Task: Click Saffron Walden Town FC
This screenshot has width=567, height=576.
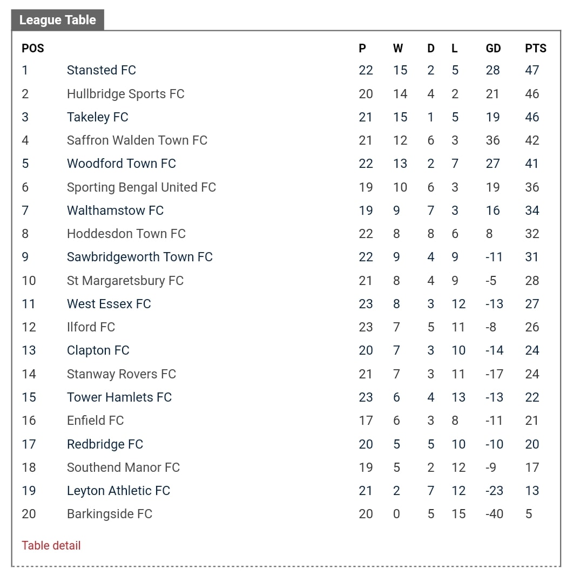Action: tap(137, 140)
